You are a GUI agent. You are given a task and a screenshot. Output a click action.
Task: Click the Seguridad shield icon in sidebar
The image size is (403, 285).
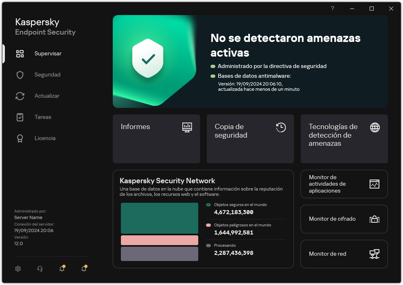click(20, 75)
